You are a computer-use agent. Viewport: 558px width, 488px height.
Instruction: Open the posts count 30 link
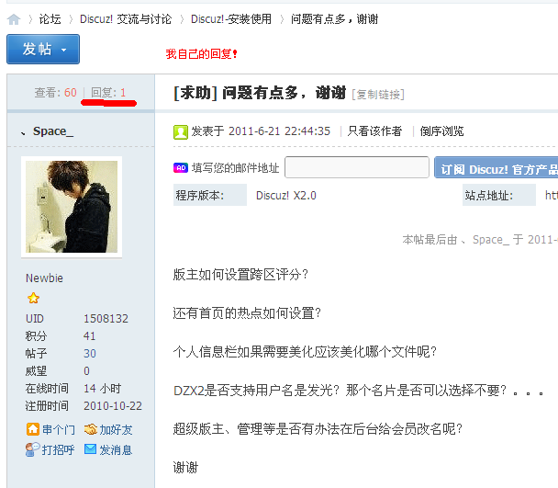[90, 354]
